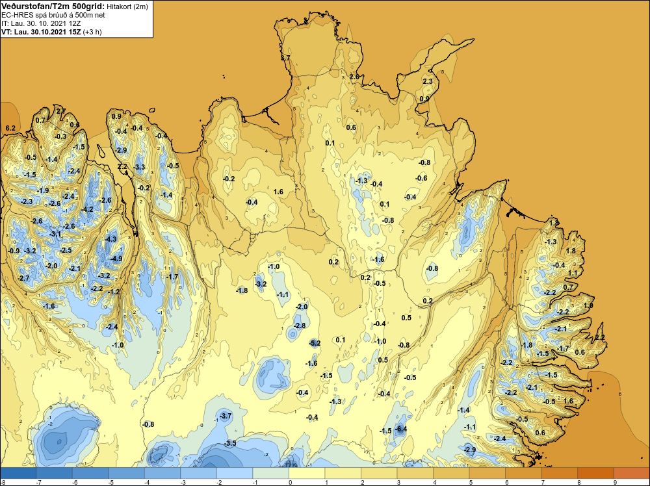Click the 'IT: Lau. 30. 10. 2021 12Z' line
The image size is (650, 486).
point(41,23)
